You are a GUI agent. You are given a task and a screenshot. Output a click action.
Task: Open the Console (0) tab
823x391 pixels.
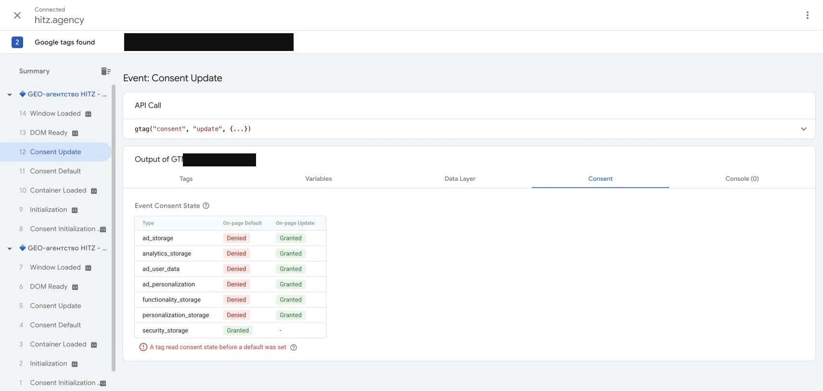742,178
